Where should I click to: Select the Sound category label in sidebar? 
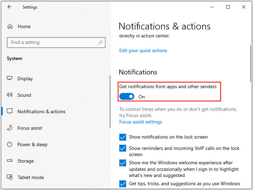(x=24, y=95)
